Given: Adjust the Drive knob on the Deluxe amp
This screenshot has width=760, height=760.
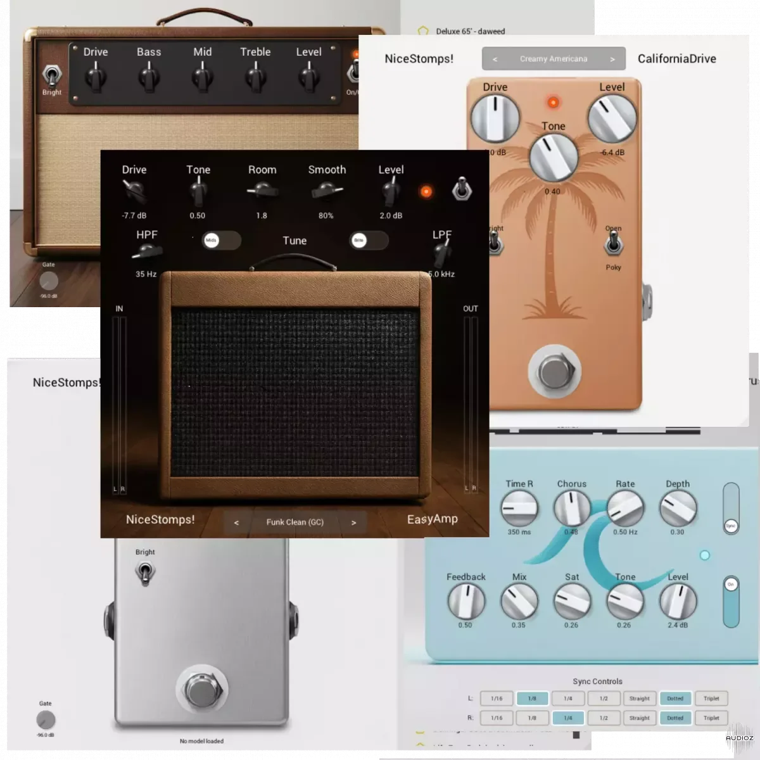Looking at the screenshot, I should 96,78.
